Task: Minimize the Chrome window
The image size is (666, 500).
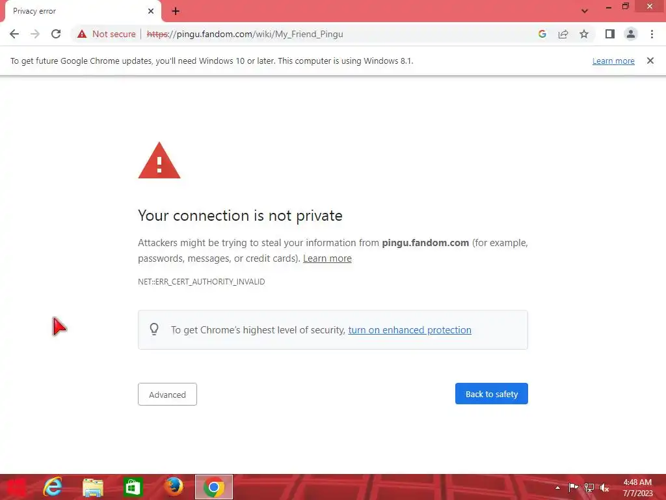Action: [608, 7]
